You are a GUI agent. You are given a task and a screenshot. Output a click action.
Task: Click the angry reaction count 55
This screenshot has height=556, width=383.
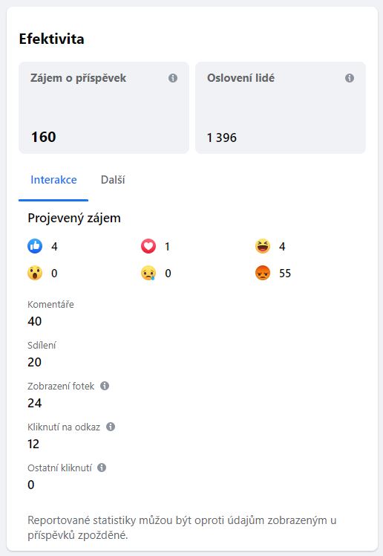(x=285, y=274)
